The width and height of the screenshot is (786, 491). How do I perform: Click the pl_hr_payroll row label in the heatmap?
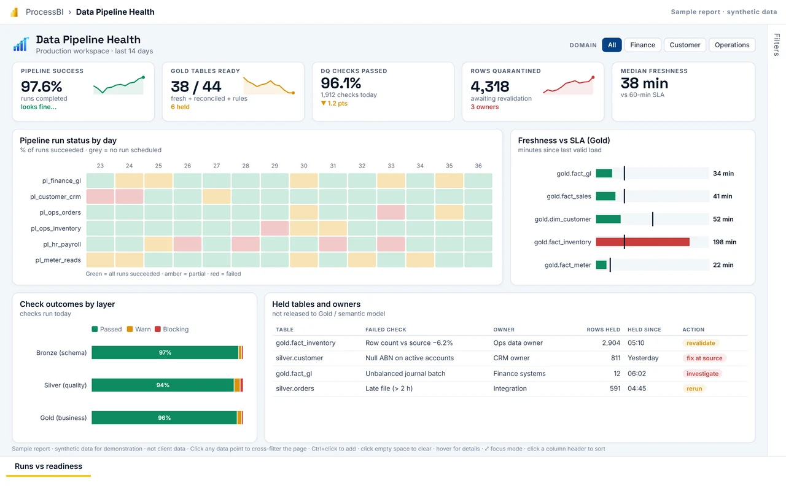[62, 244]
